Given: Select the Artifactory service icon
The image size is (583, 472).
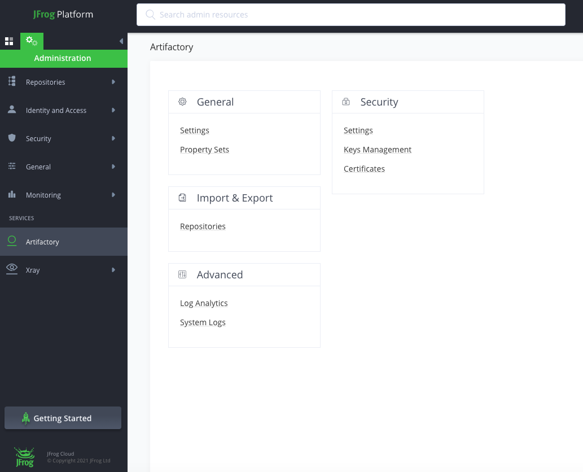Looking at the screenshot, I should tap(11, 241).
